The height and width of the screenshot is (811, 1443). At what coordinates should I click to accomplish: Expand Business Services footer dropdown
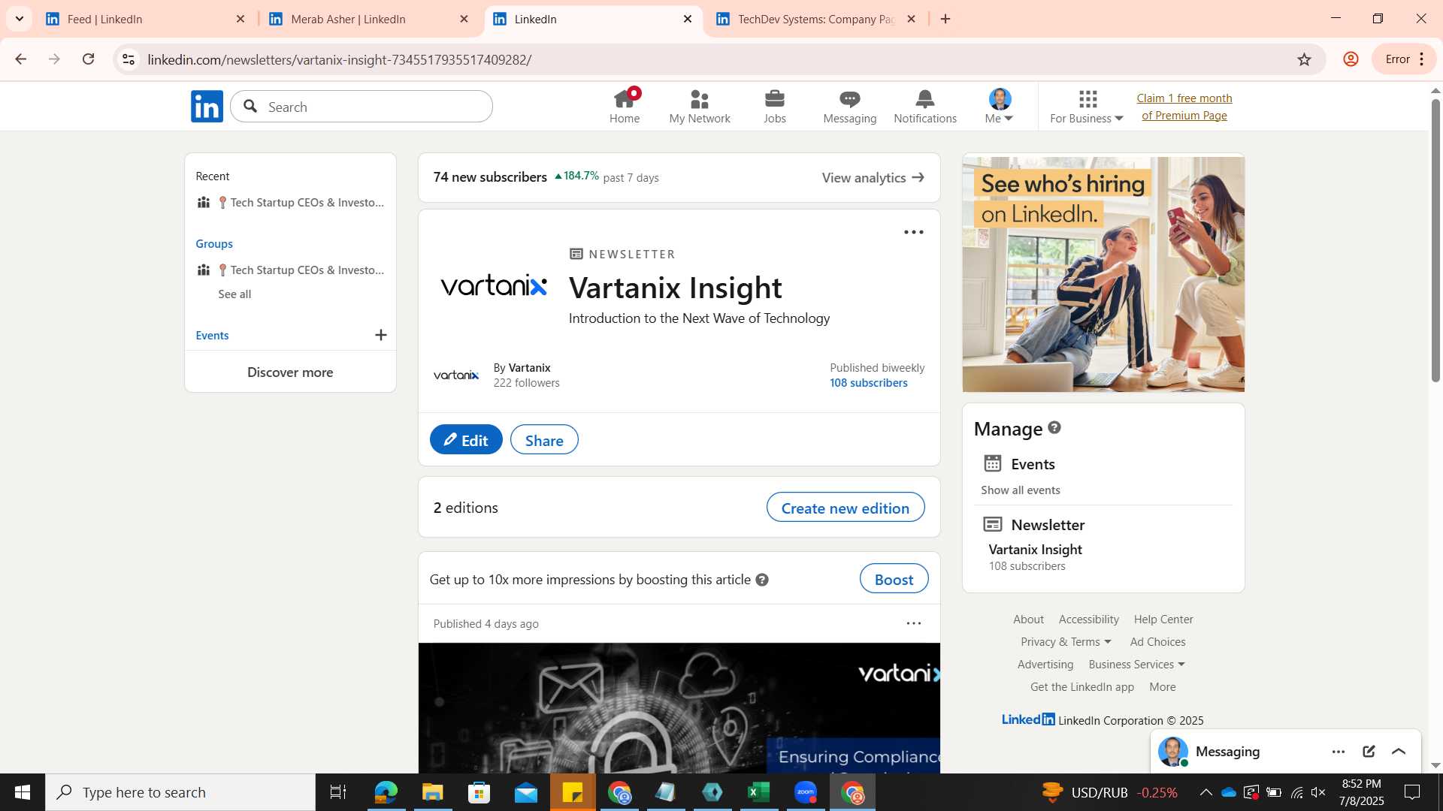[x=1136, y=665]
